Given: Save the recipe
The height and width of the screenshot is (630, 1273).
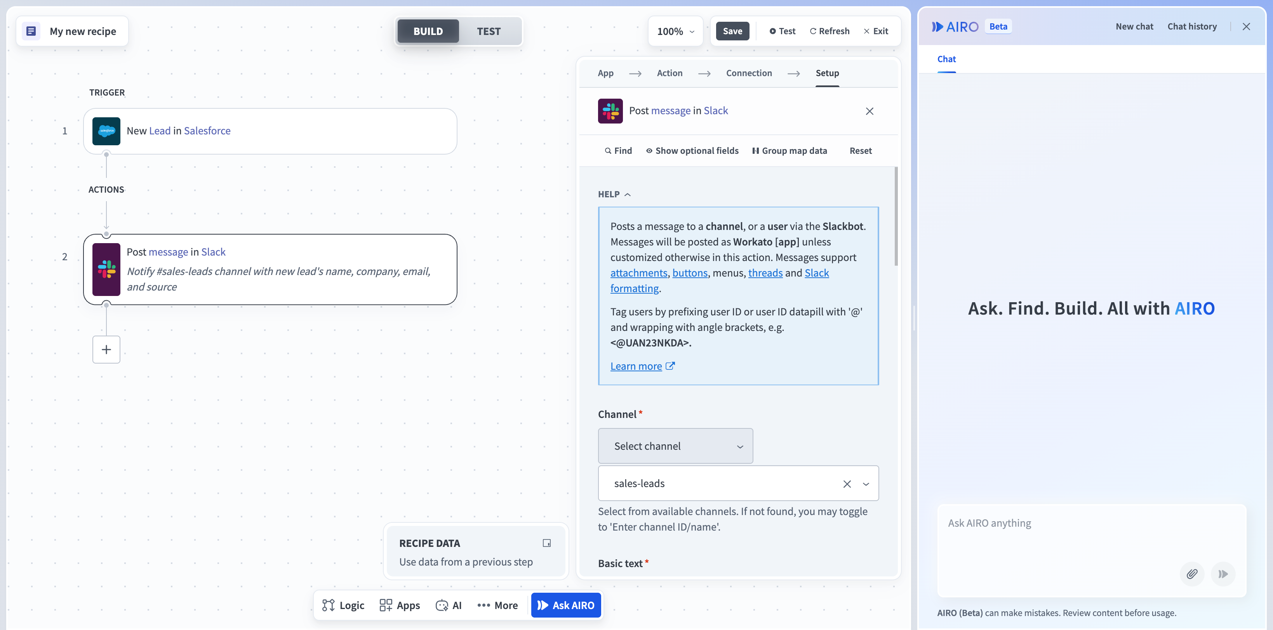Looking at the screenshot, I should 732,31.
